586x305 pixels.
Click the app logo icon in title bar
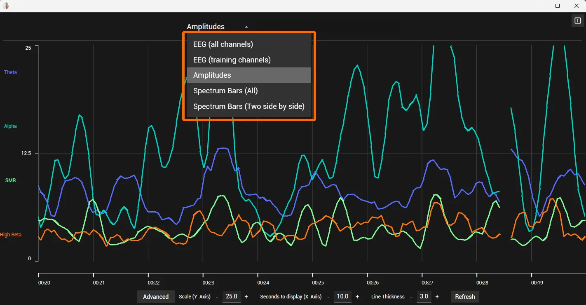pyautogui.click(x=6, y=6)
